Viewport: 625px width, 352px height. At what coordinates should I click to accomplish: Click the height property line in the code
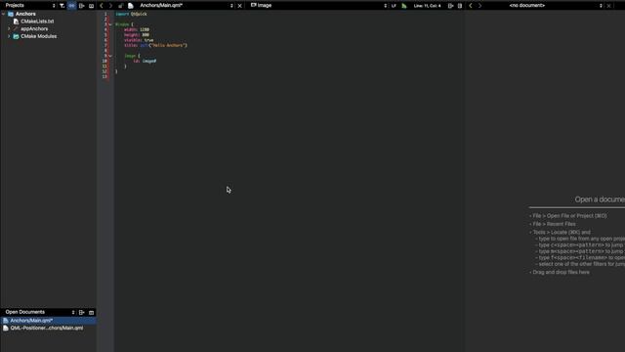tap(137, 35)
